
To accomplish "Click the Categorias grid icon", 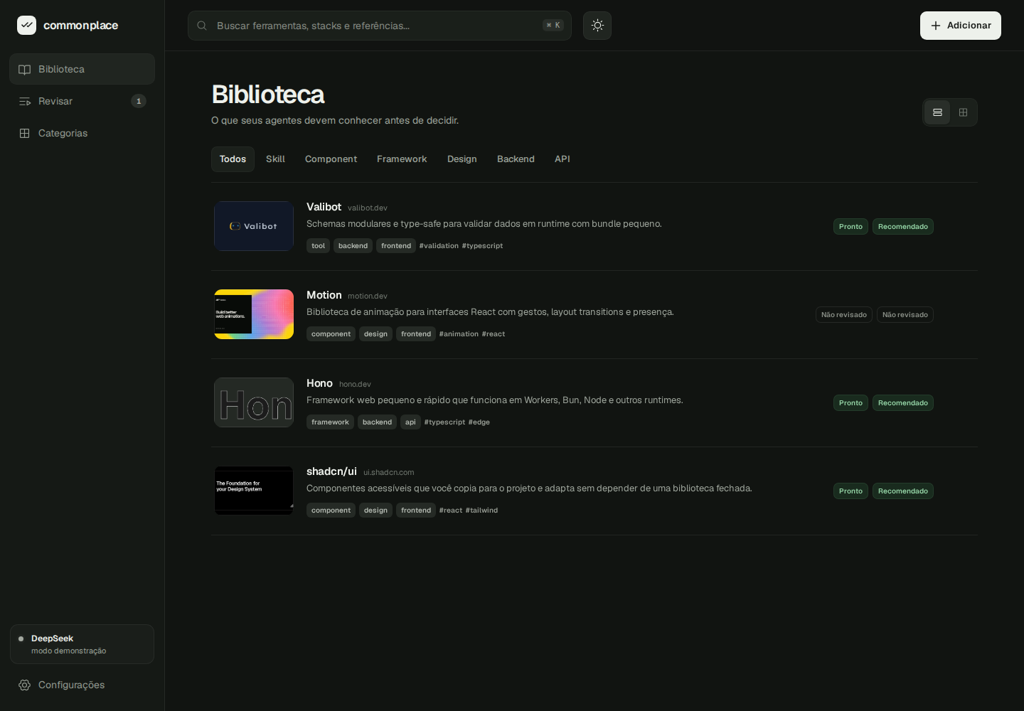I will click(25, 133).
